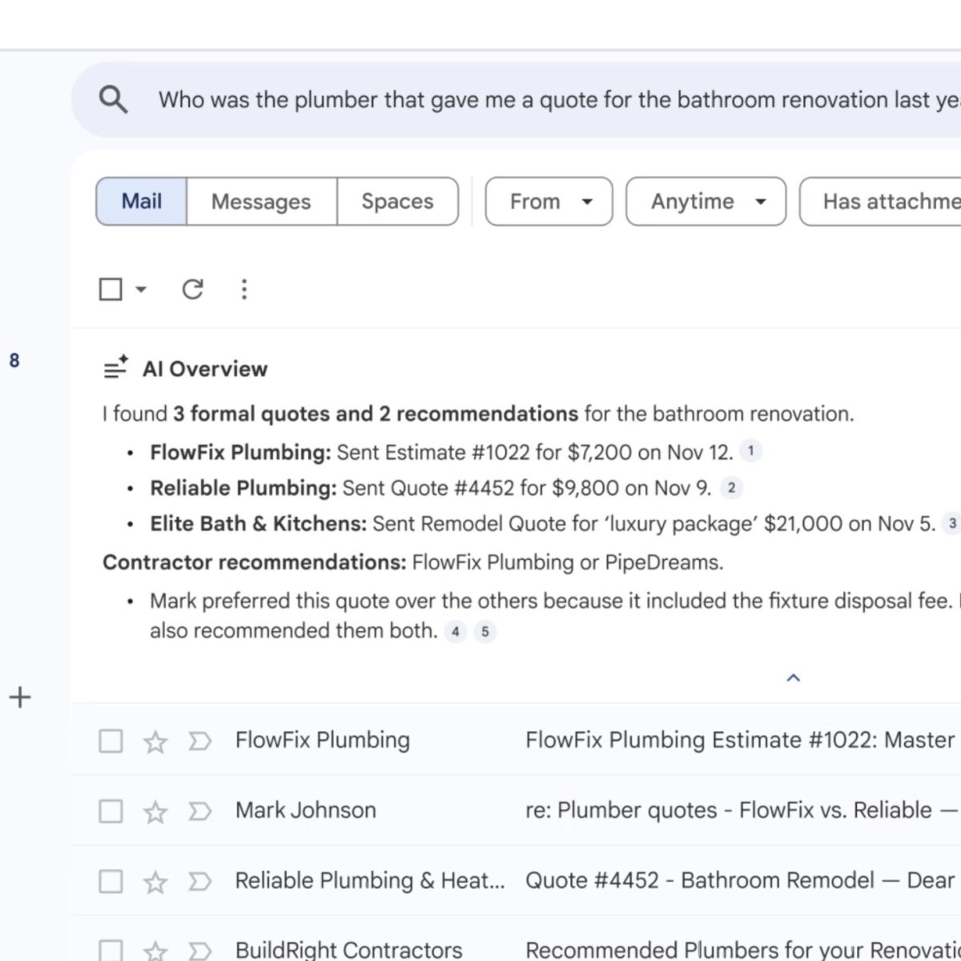Switch to the Spaces tab
961x961 pixels.
(x=397, y=202)
